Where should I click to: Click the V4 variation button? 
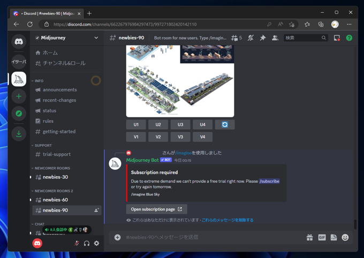point(202,137)
